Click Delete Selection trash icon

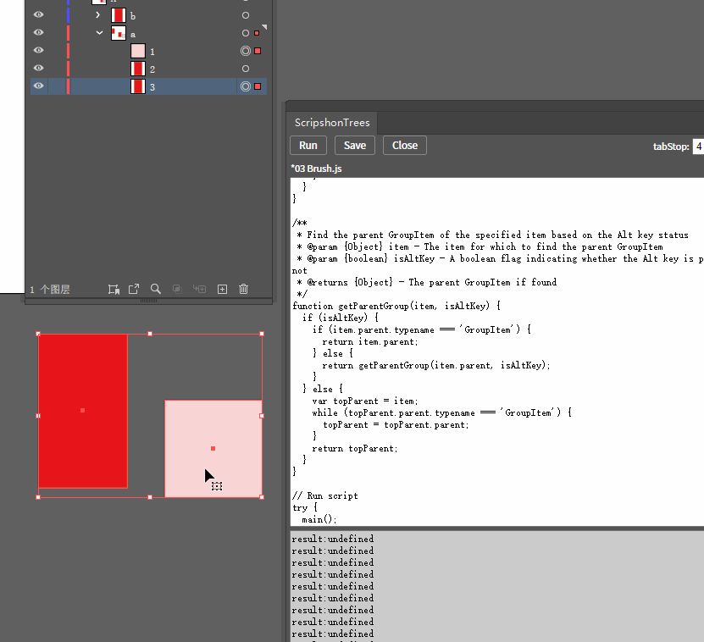tap(243, 289)
